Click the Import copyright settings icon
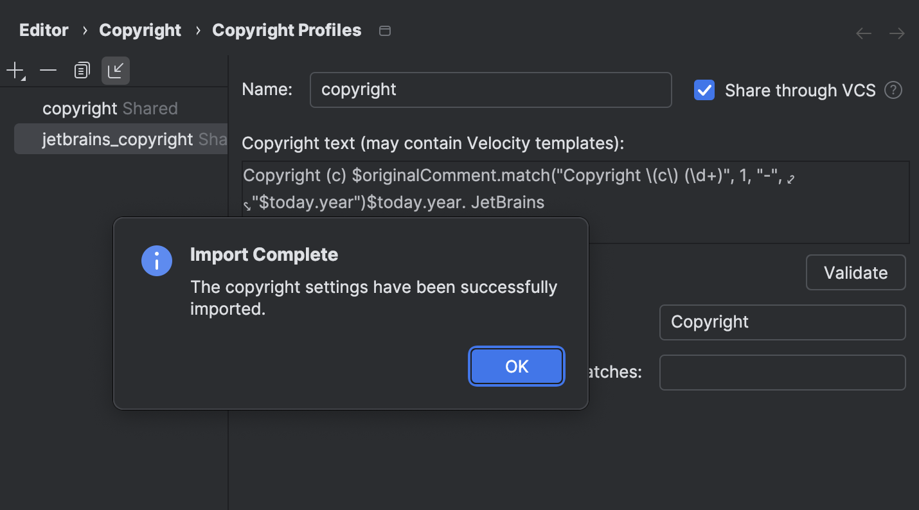The height and width of the screenshot is (510, 919). pyautogui.click(x=115, y=71)
